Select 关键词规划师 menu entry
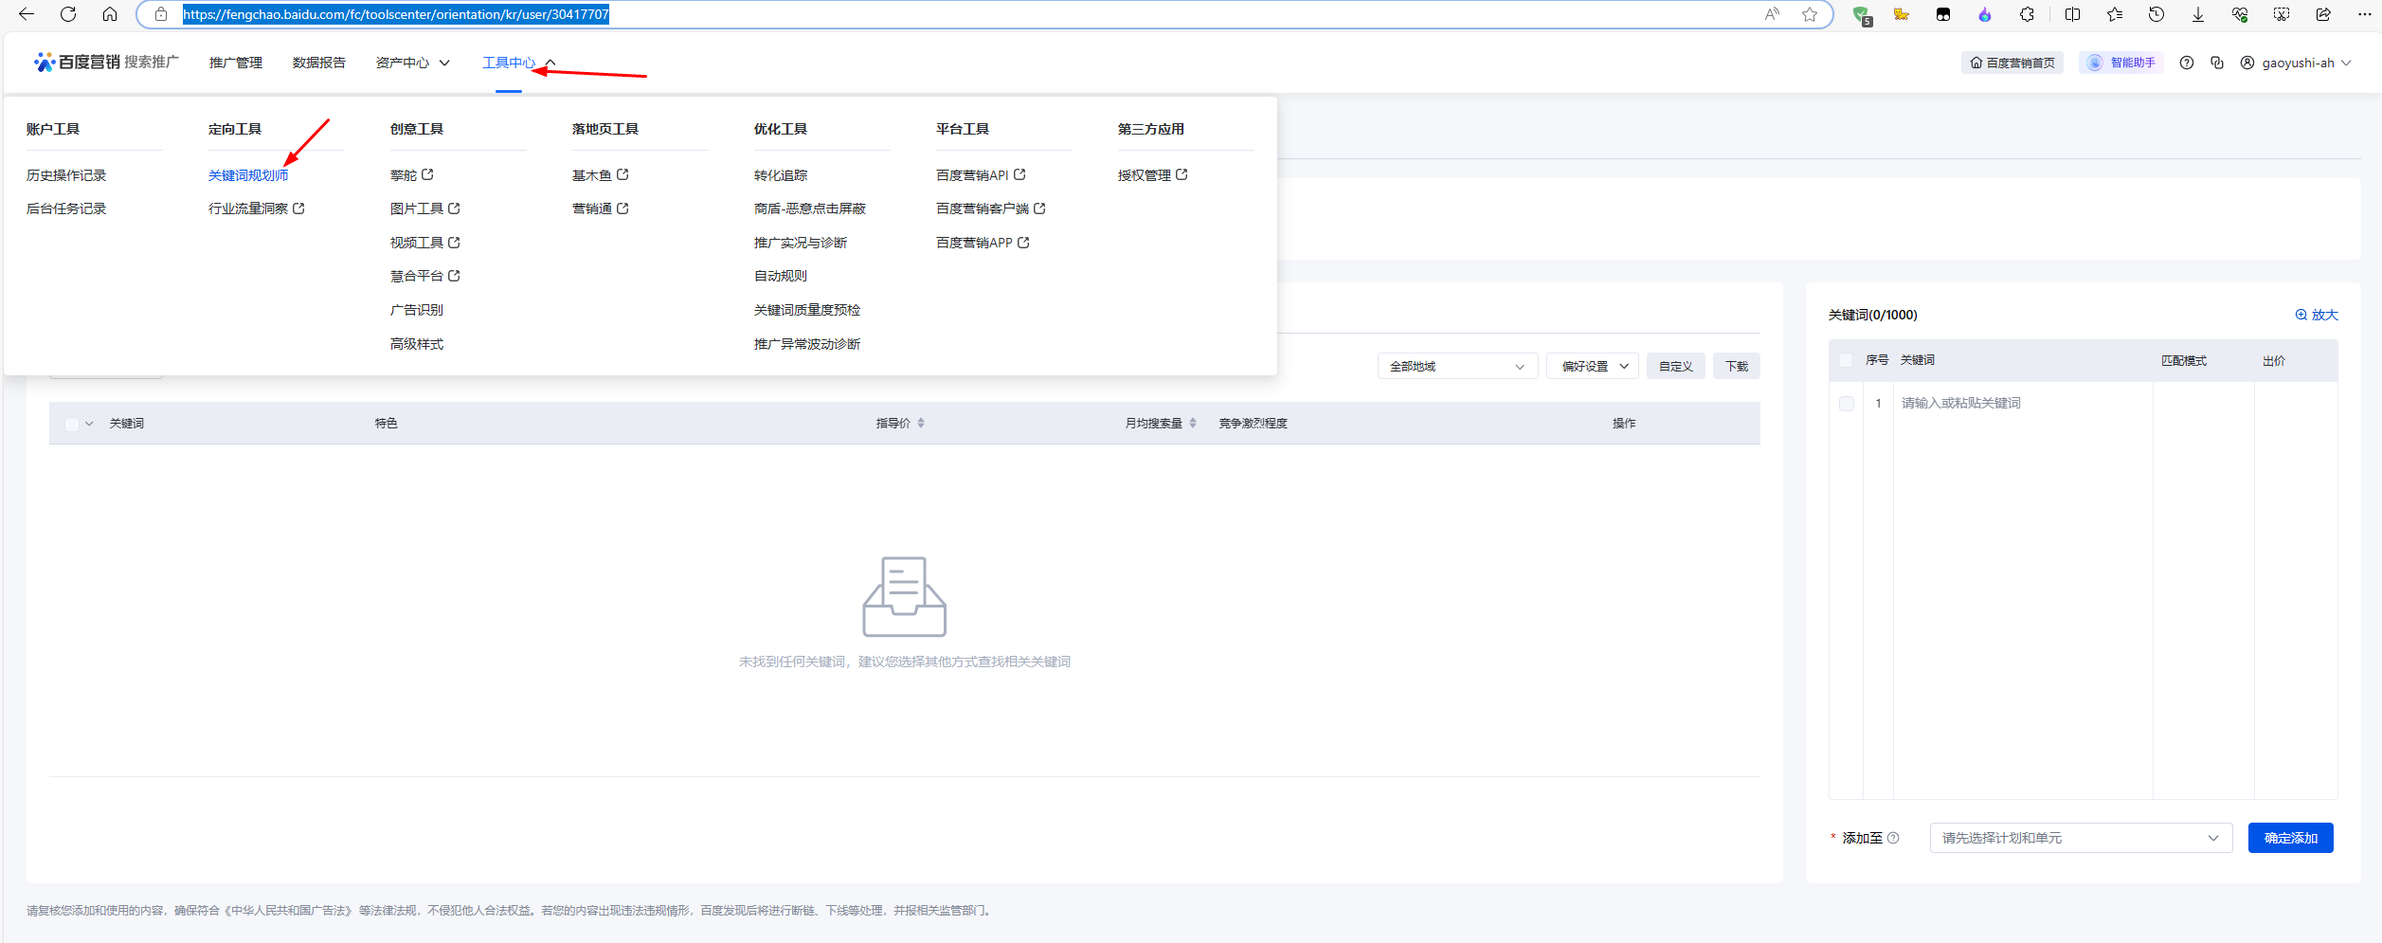Viewport: 2382px width, 943px height. point(248,175)
